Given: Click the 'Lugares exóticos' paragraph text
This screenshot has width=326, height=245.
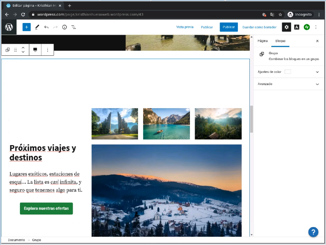Looking at the screenshot, I should (46, 182).
